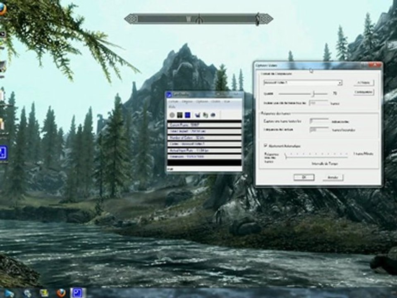Open screen annotations icon in CamStudio toolbar
The height and width of the screenshot is (298, 397).
tap(206, 115)
